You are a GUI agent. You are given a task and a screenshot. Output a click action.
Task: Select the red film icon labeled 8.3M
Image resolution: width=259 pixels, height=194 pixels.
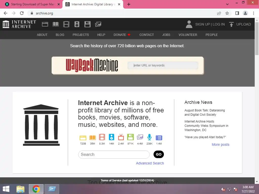[x=102, y=137]
